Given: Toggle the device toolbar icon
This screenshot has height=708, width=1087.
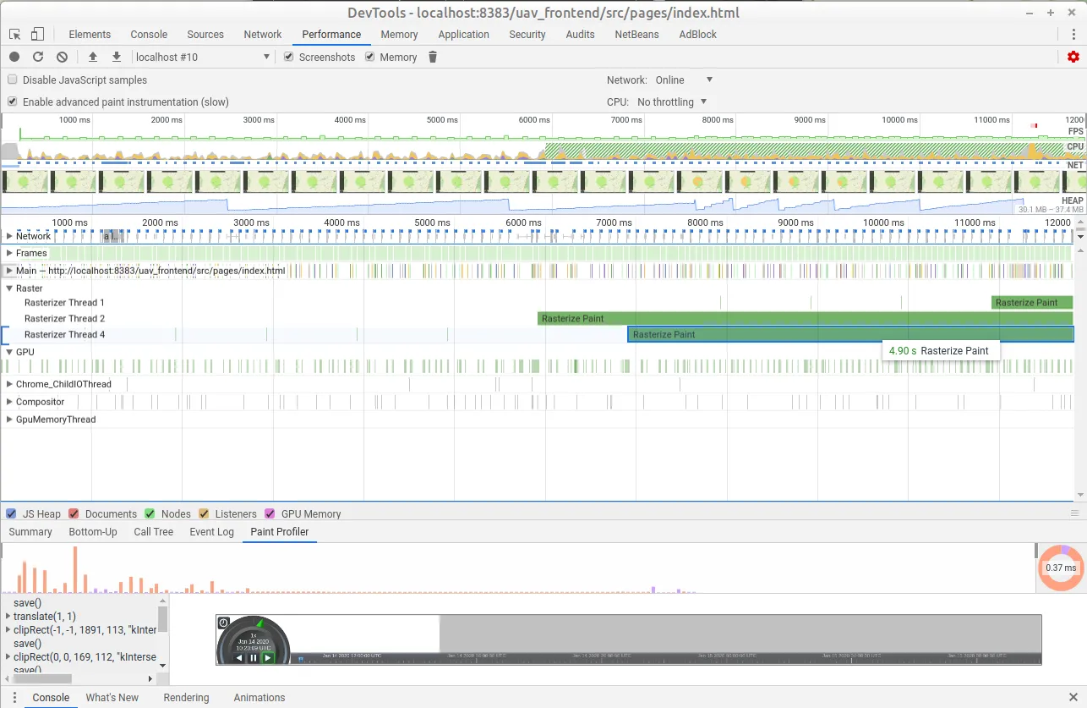Looking at the screenshot, I should pos(37,35).
